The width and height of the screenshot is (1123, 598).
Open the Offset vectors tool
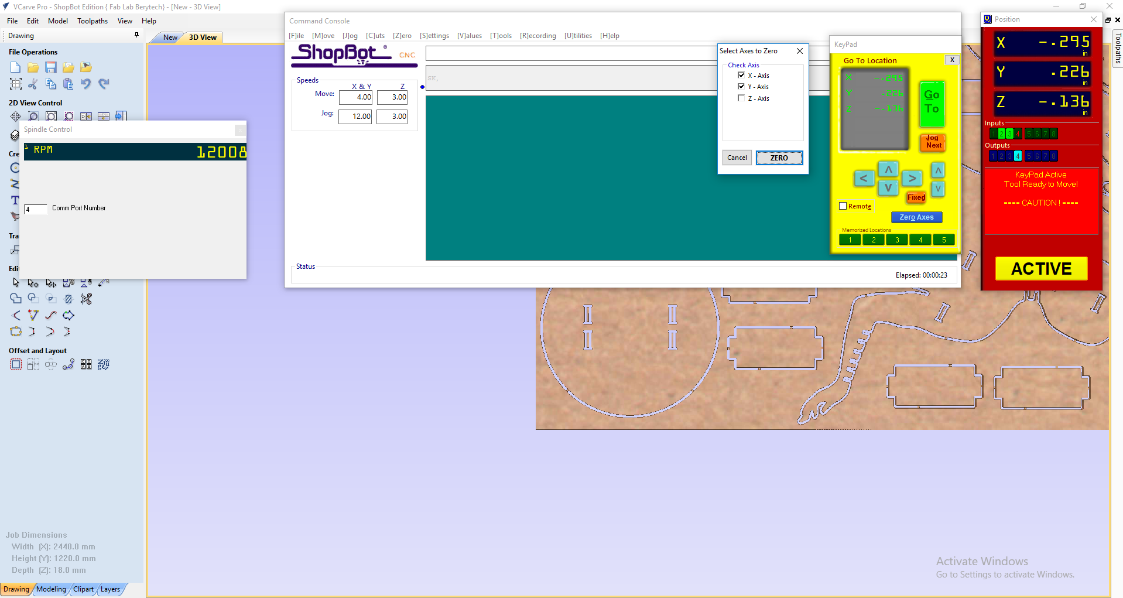(16, 364)
